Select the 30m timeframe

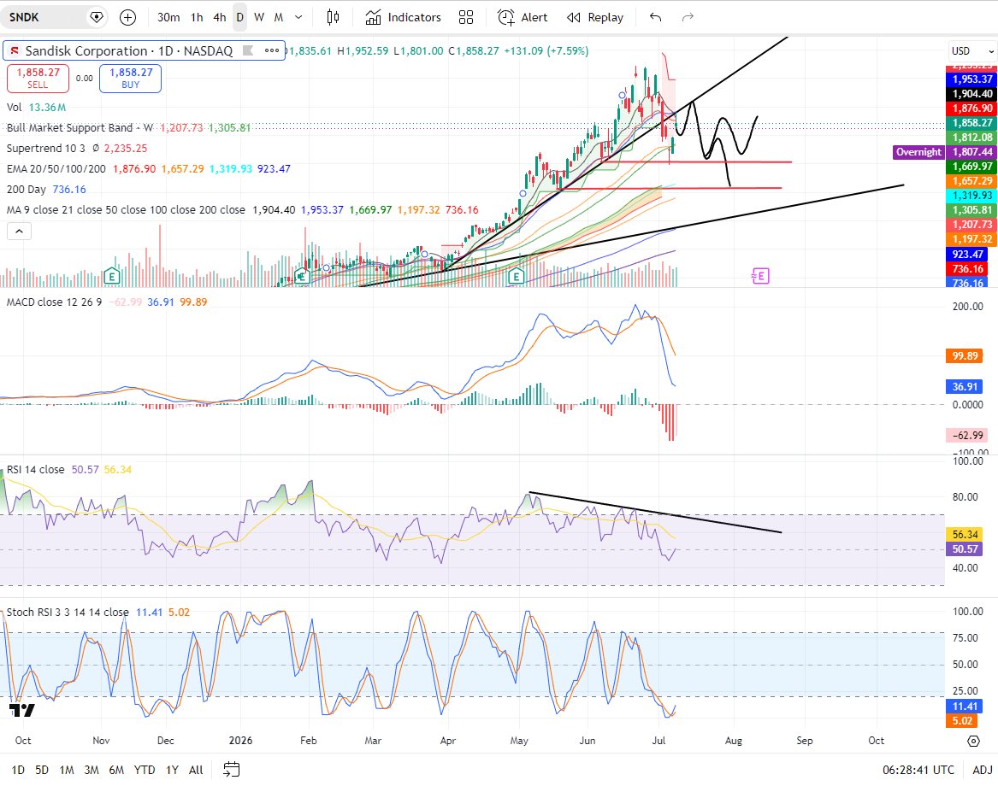point(168,17)
